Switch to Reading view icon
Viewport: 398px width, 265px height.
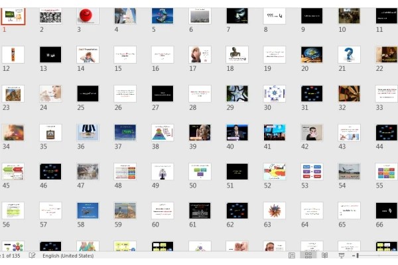click(324, 255)
